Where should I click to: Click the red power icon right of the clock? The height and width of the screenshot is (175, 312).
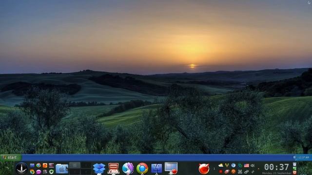click(x=294, y=173)
